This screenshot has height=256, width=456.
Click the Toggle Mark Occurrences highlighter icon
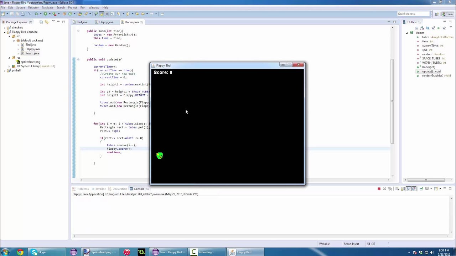[x=102, y=14]
